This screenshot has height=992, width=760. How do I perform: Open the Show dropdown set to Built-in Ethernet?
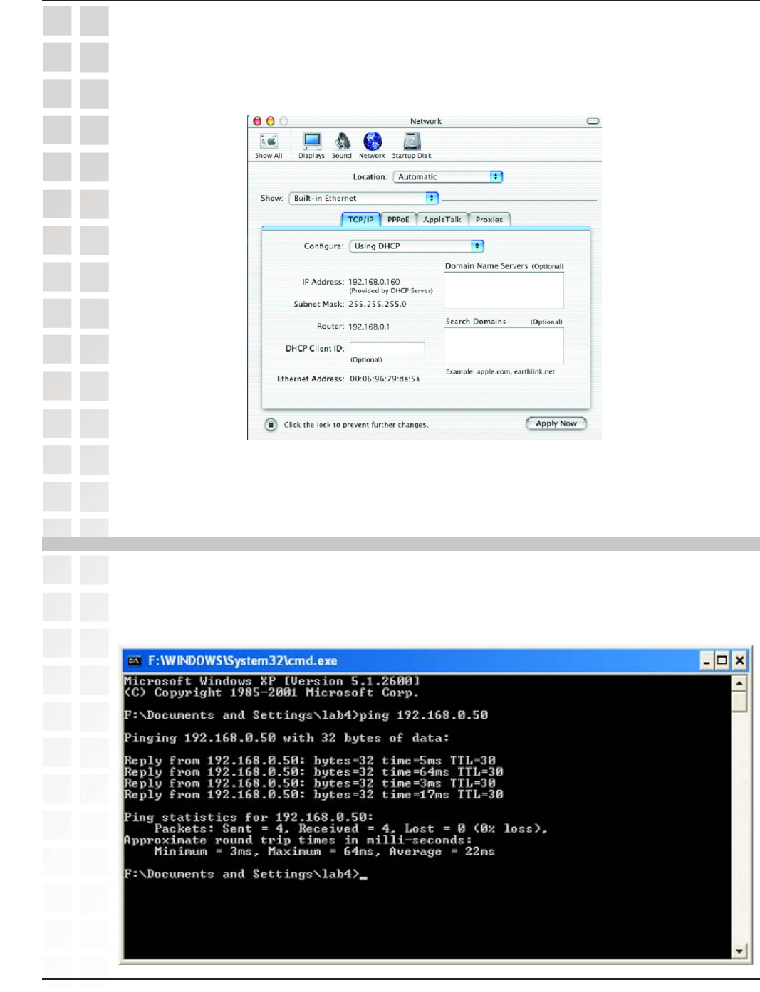coord(363,198)
